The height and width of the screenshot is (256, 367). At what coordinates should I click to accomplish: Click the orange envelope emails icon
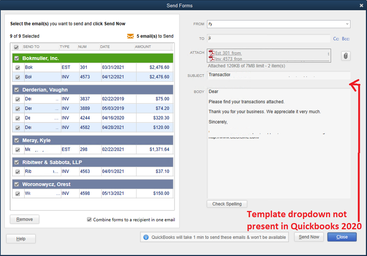click(130, 36)
